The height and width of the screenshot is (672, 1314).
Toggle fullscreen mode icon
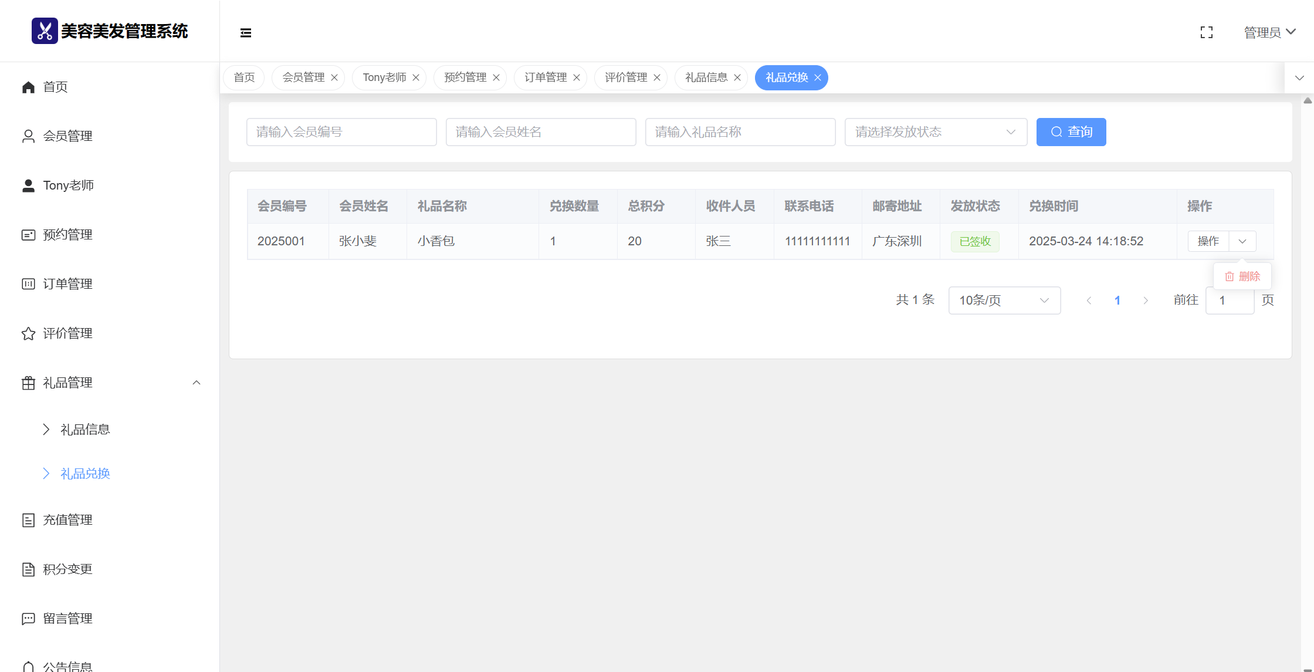coord(1207,32)
